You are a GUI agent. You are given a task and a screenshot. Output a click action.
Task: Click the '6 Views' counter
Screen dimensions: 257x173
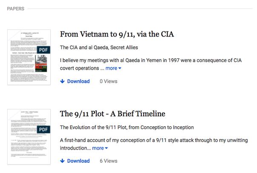click(109, 161)
